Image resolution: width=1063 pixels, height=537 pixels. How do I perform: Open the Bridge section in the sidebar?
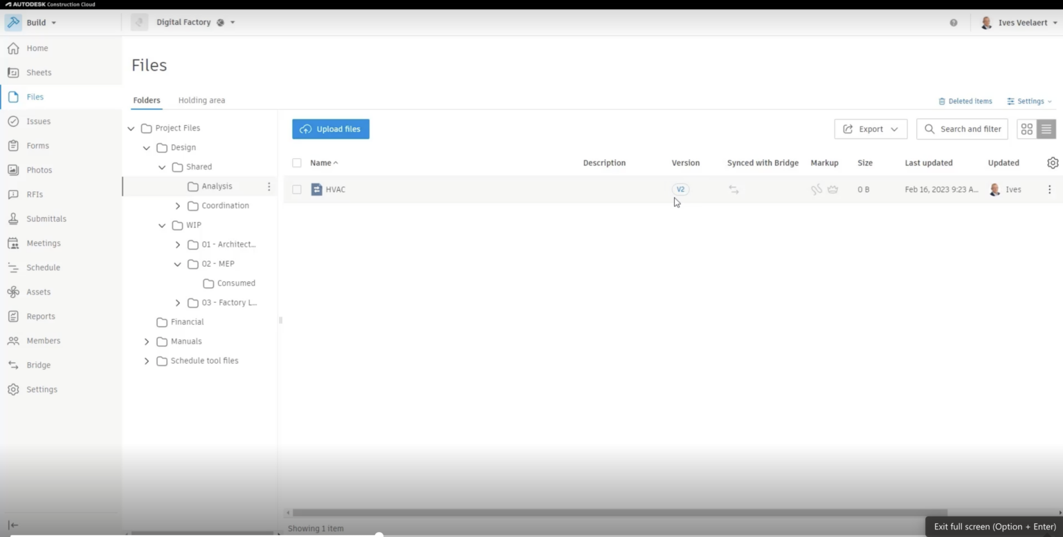click(x=38, y=364)
